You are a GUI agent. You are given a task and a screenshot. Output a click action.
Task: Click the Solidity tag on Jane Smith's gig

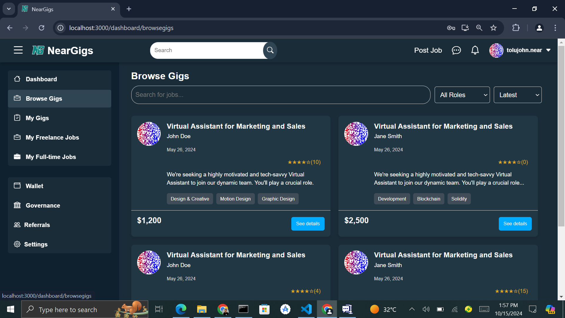(x=459, y=199)
